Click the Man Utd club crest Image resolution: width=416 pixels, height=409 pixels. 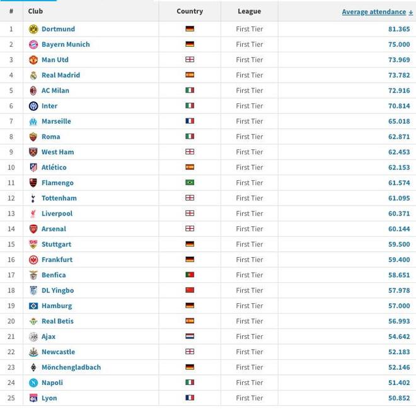click(x=33, y=60)
